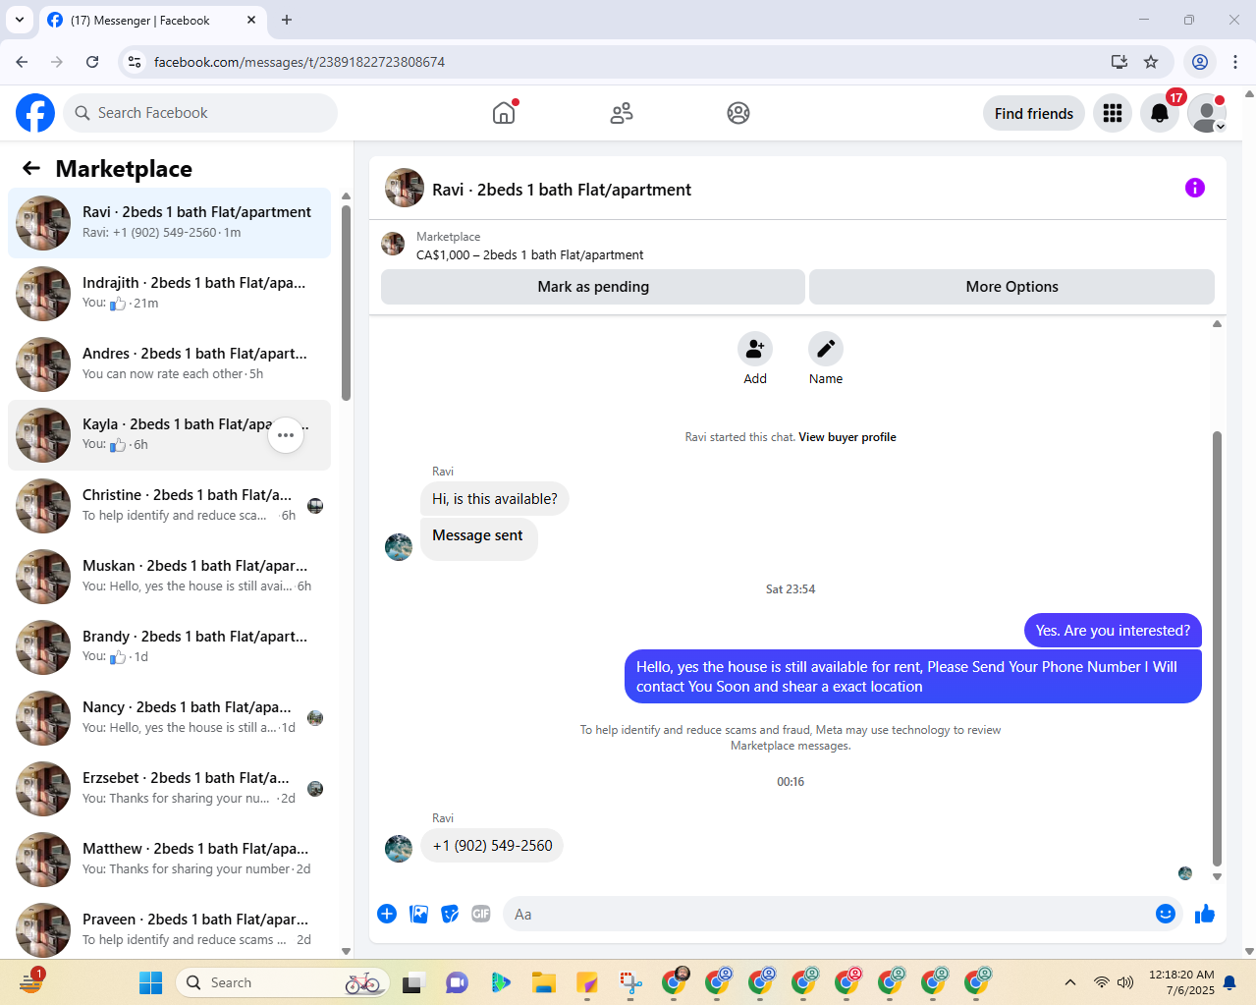Click the Search Facebook field
This screenshot has width=1256, height=1005.
coord(200,113)
